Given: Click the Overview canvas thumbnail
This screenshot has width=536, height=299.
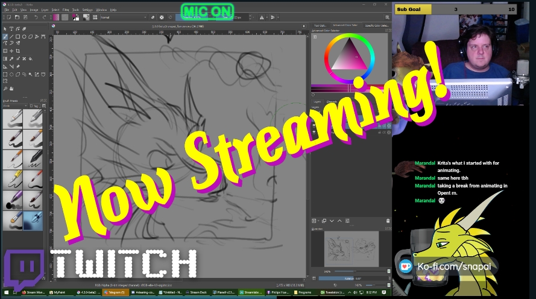Looking at the screenshot, I should tap(352, 249).
